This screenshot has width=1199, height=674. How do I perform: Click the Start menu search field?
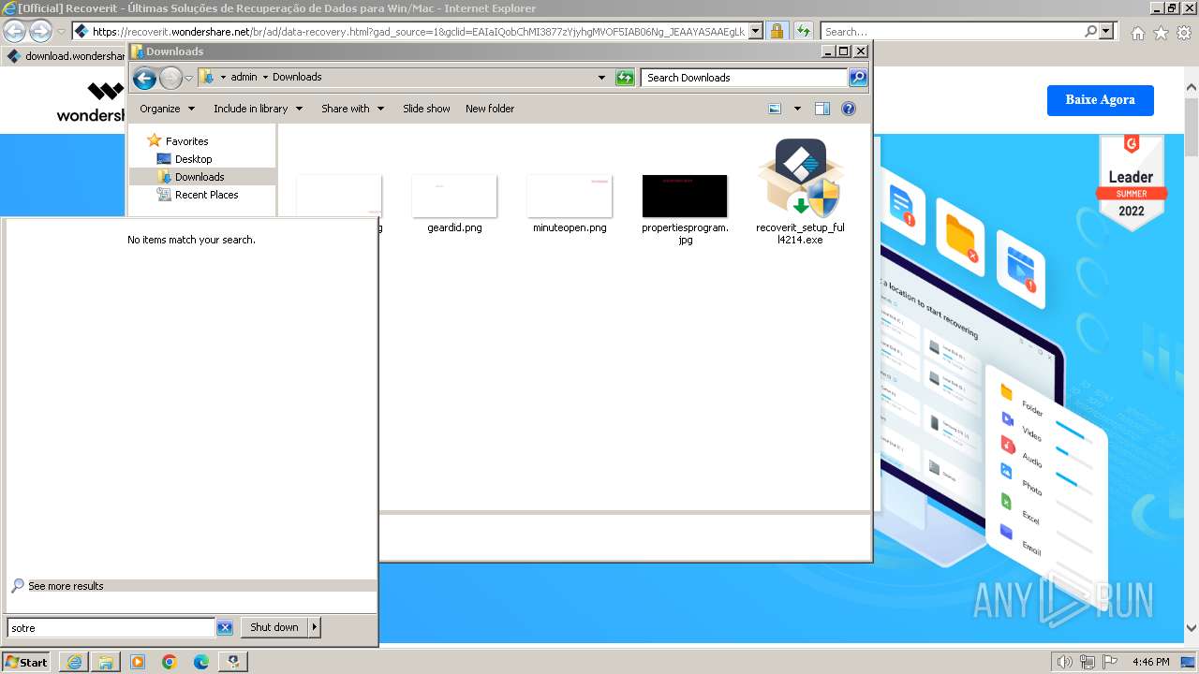click(x=111, y=627)
